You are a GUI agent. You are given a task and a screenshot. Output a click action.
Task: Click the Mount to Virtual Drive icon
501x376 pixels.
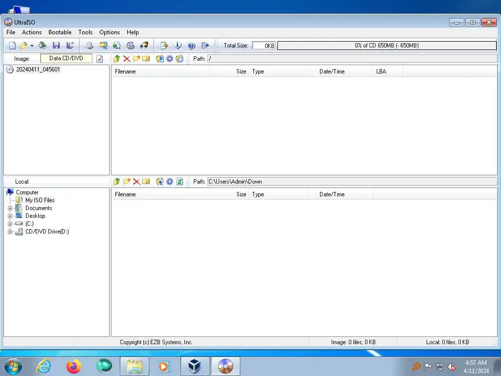coord(130,46)
